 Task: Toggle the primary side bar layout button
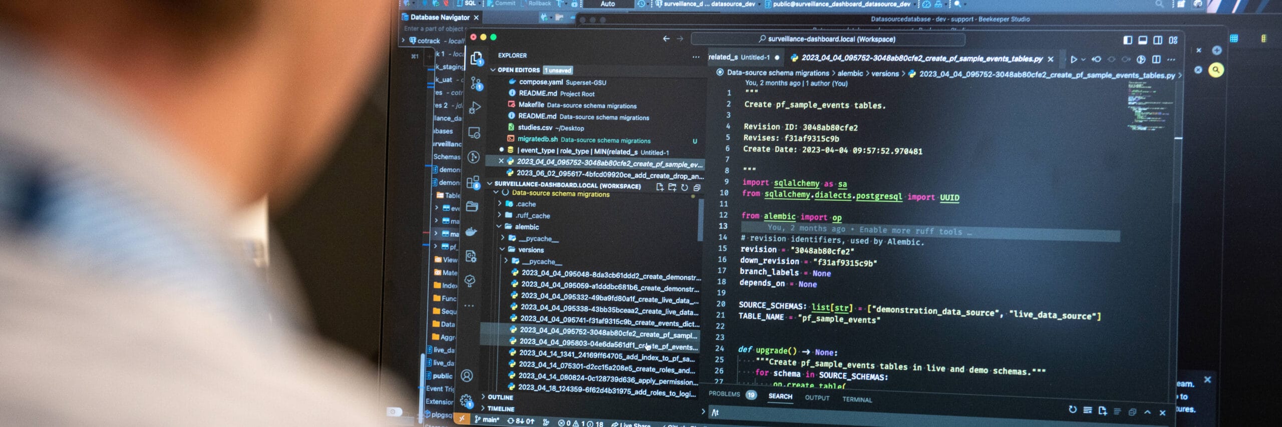(1128, 40)
